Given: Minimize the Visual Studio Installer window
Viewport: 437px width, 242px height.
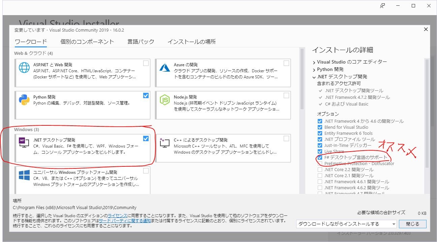Looking at the screenshot, I should point(398,6).
